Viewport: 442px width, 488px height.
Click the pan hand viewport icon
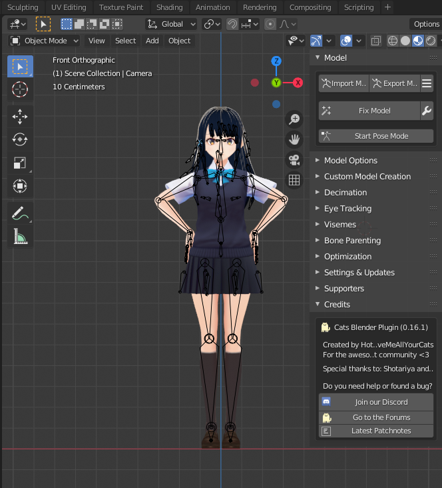coord(294,139)
